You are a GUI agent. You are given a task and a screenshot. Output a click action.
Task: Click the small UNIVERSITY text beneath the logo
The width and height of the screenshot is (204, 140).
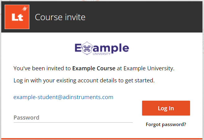pyautogui.click(x=102, y=54)
